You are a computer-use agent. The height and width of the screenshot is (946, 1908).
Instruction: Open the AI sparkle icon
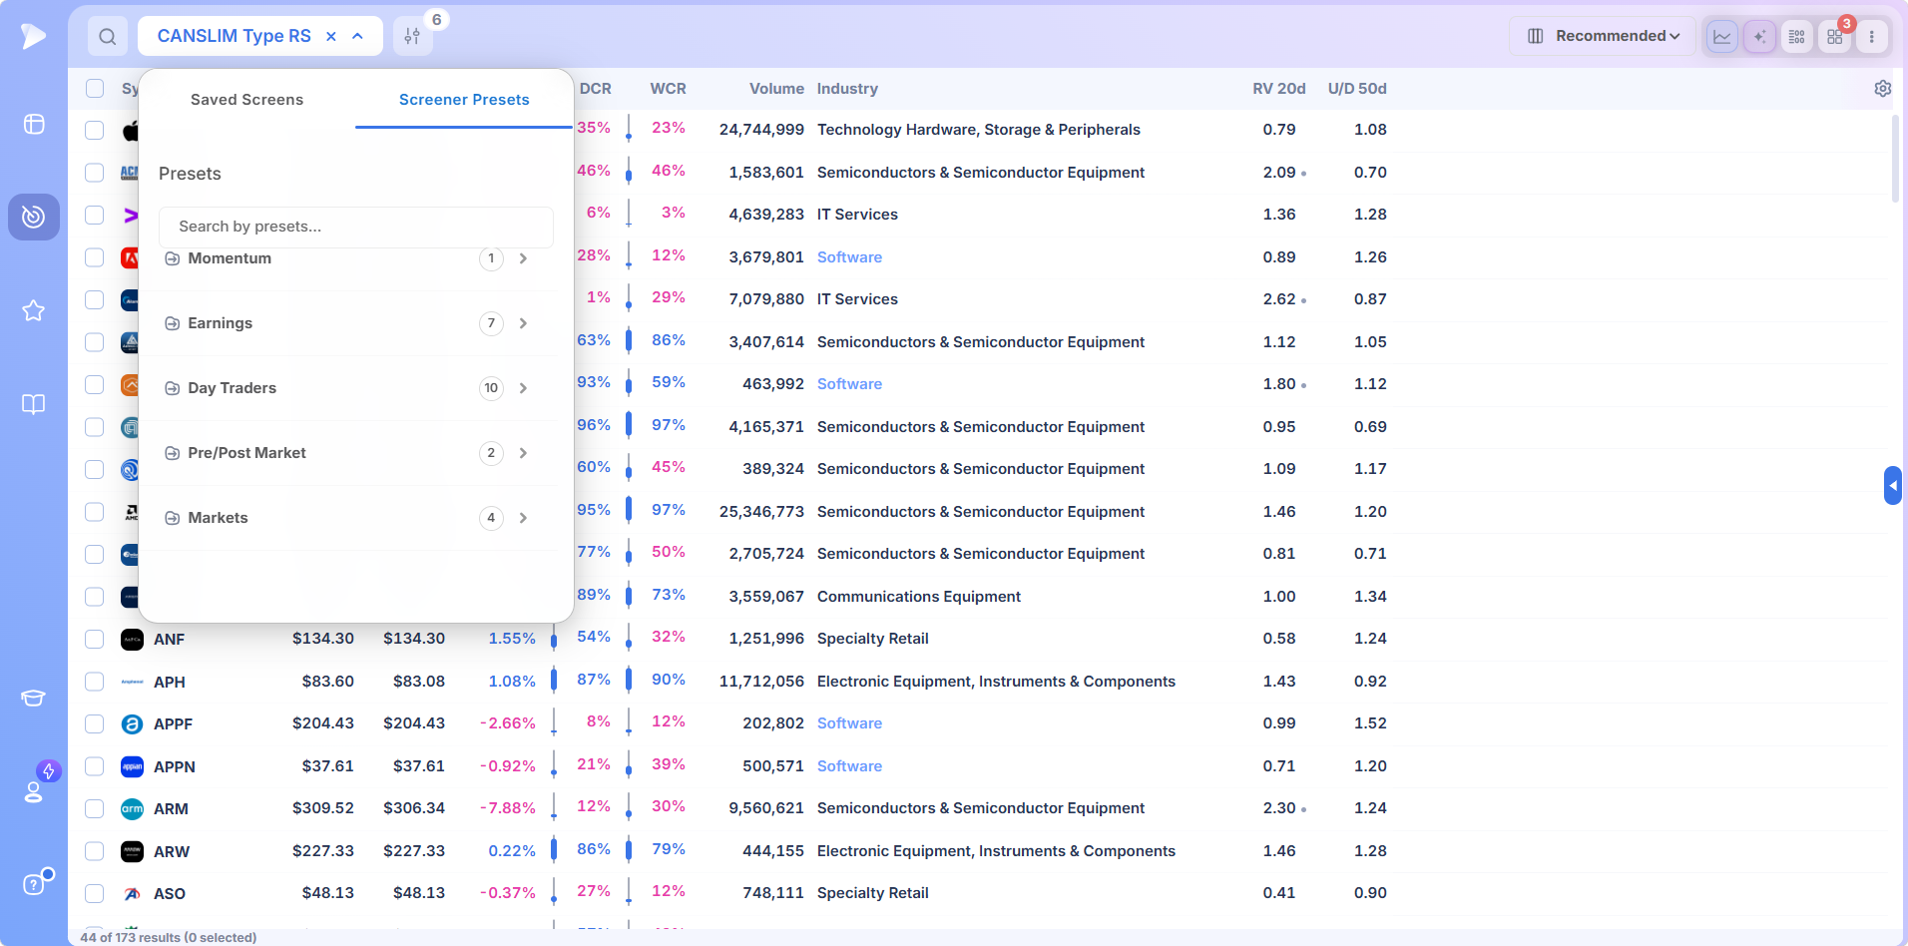click(x=1759, y=36)
